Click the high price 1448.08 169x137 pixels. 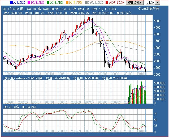(48, 9)
